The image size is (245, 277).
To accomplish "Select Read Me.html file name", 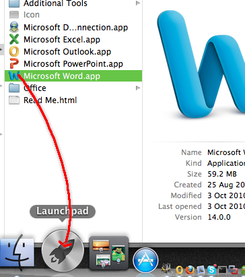I will point(50,100).
